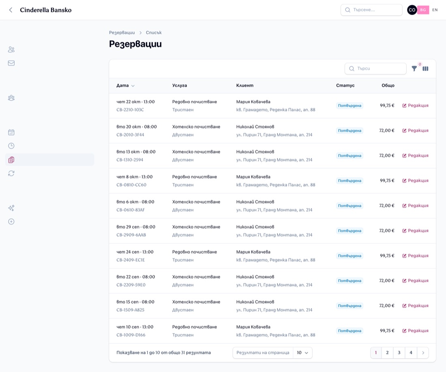Open the envelope messages icon in sidebar

tap(11, 63)
